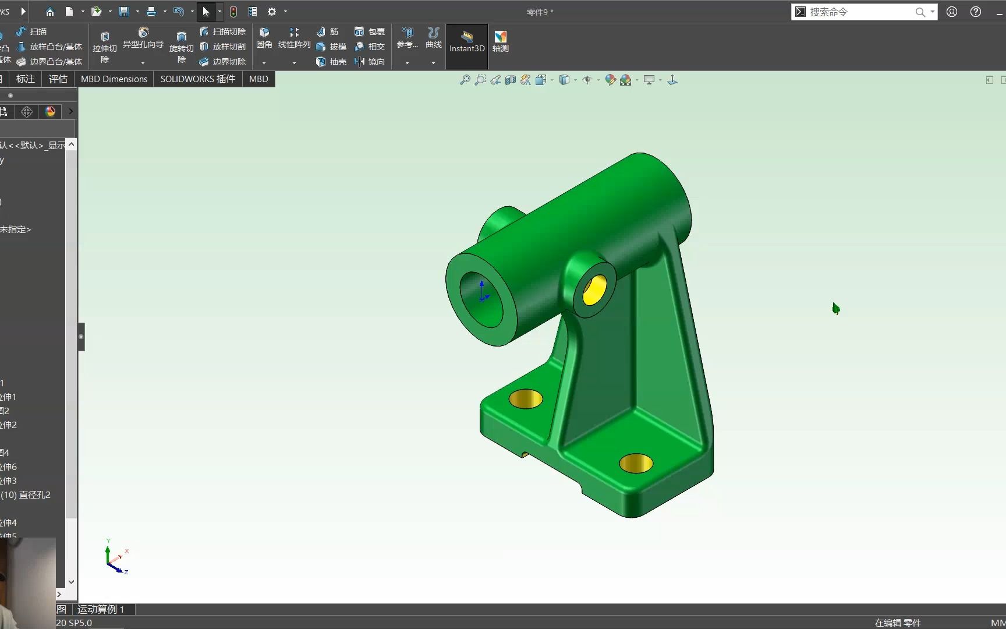Select the 相交 intersect tool
This screenshot has width=1006, height=629.
click(x=370, y=47)
